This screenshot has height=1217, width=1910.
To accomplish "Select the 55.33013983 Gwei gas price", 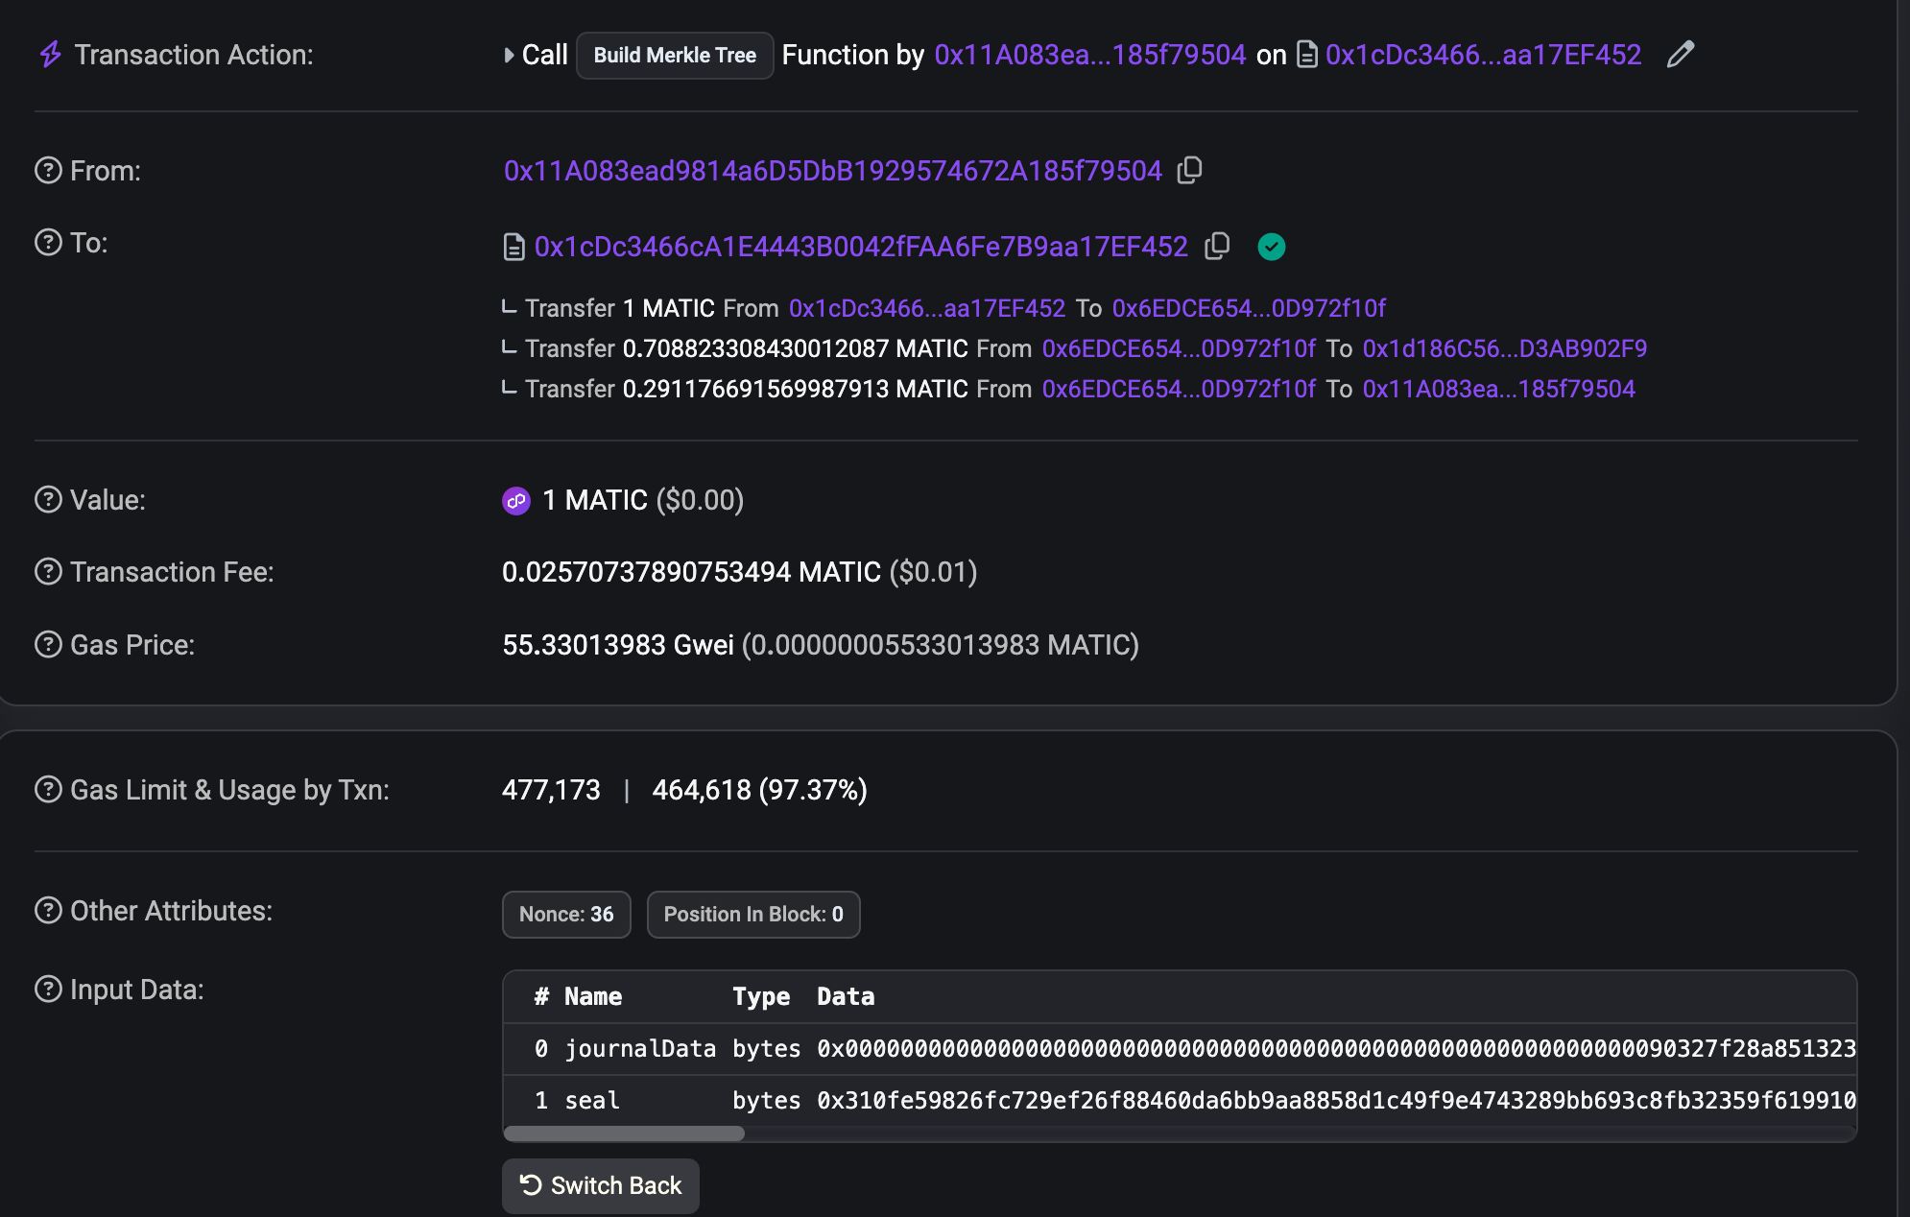I will [618, 645].
